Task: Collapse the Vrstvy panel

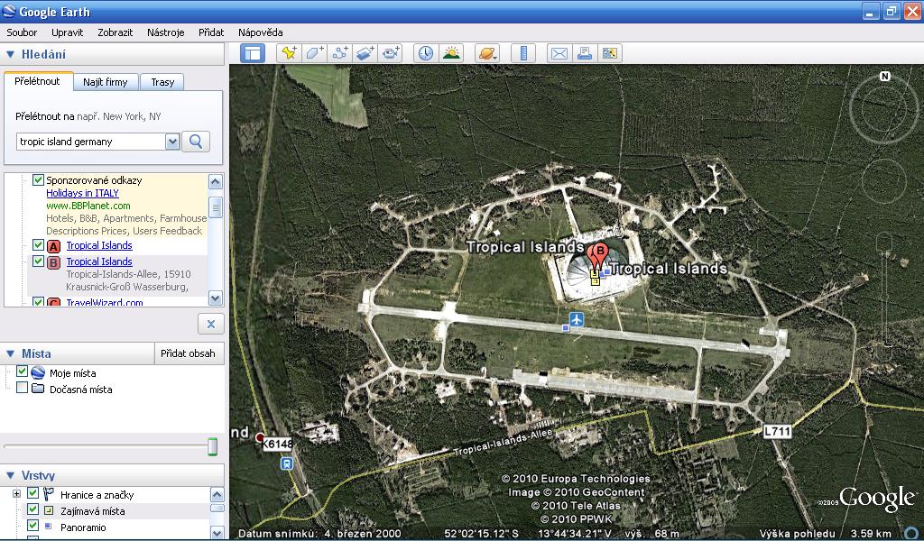Action: point(10,476)
